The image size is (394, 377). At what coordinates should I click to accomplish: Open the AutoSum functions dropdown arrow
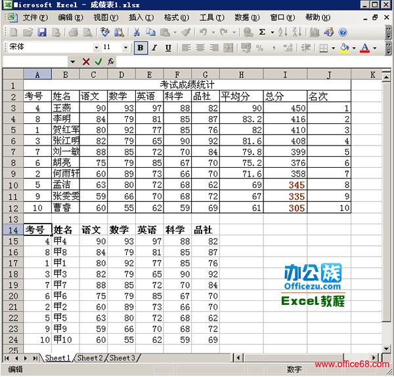tap(272, 33)
